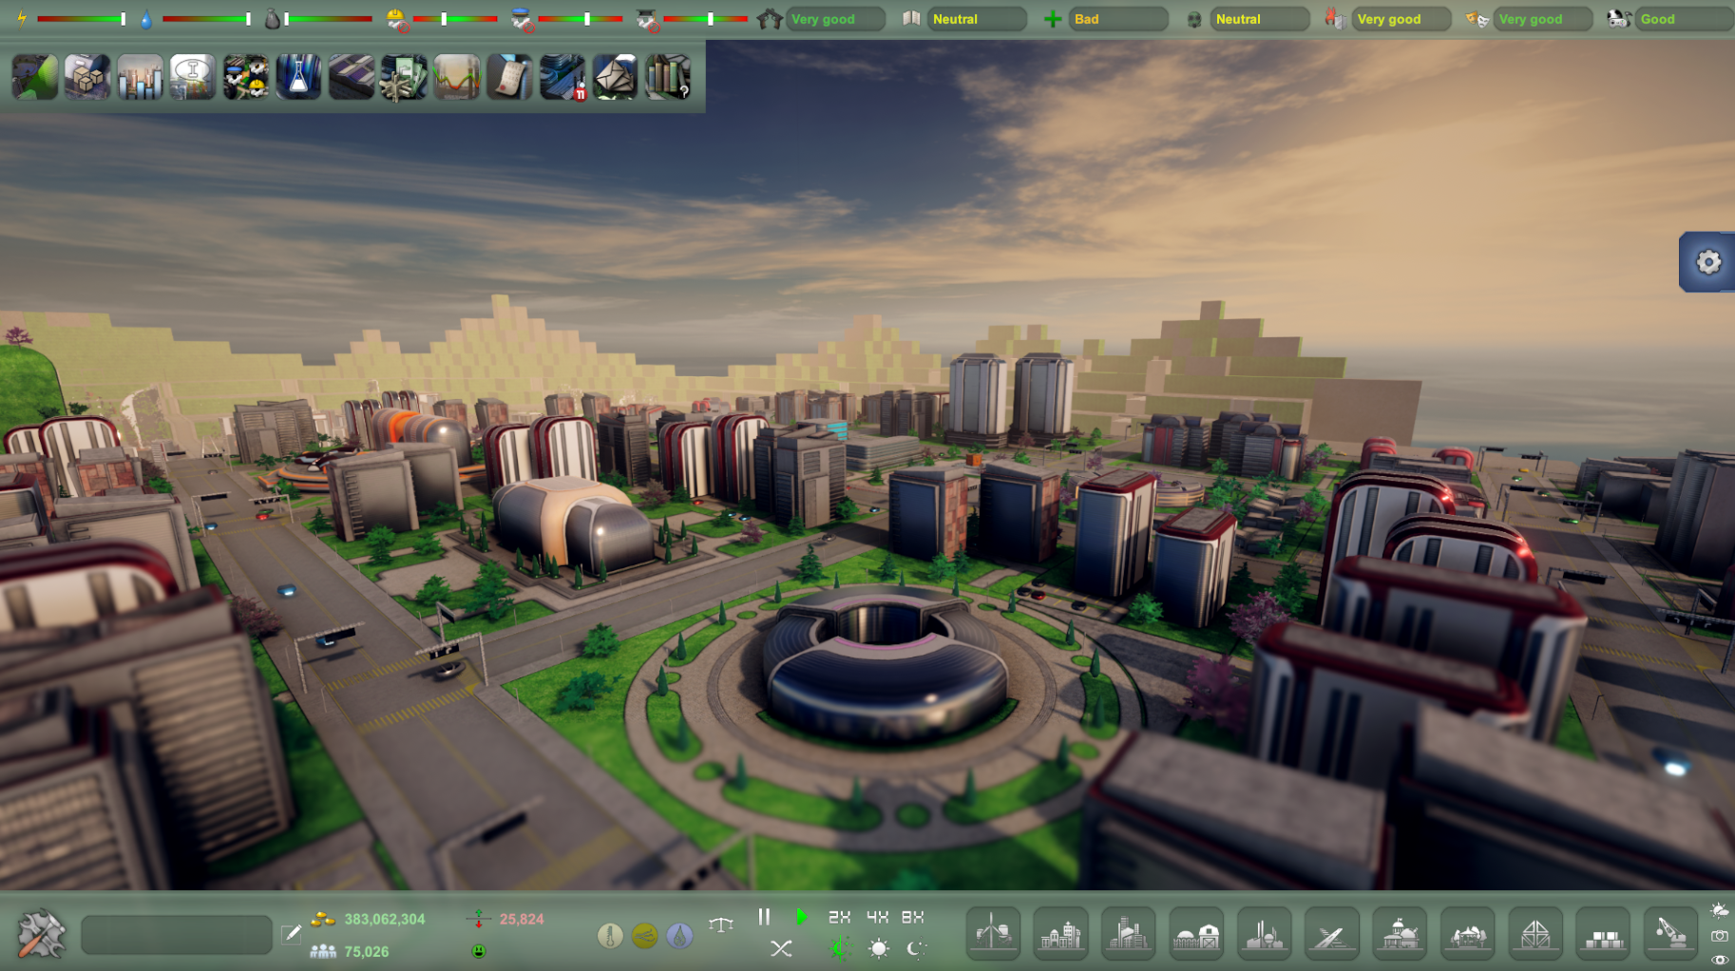Viewport: 1735px width, 971px height.
Task: Select the always-night moon mode
Action: coord(916,948)
